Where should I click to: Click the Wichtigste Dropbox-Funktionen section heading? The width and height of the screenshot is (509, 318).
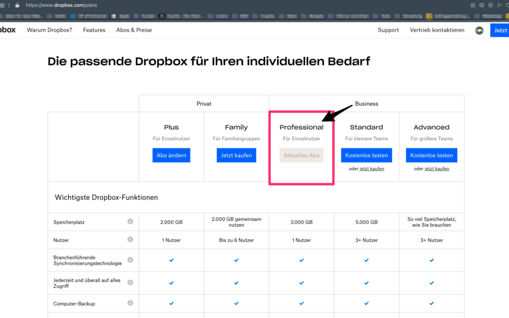[106, 197]
